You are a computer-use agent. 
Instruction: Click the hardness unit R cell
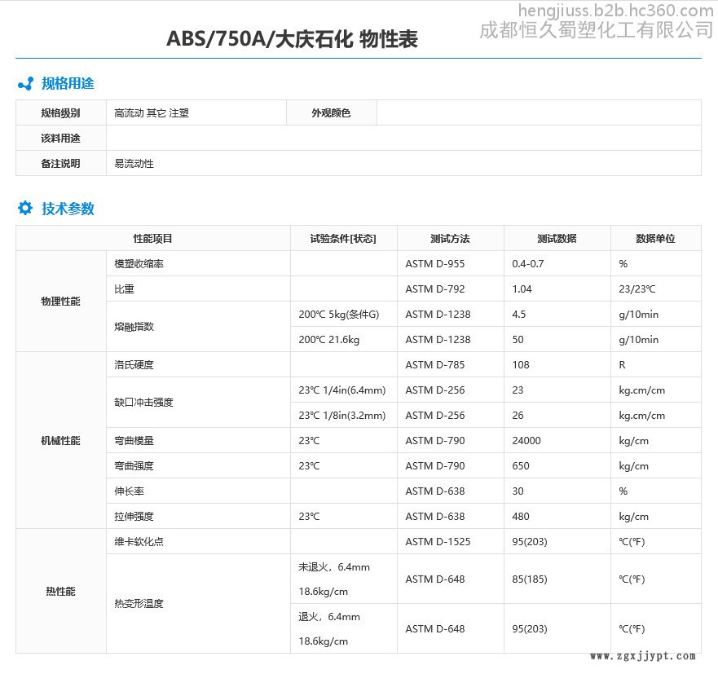[x=656, y=364]
